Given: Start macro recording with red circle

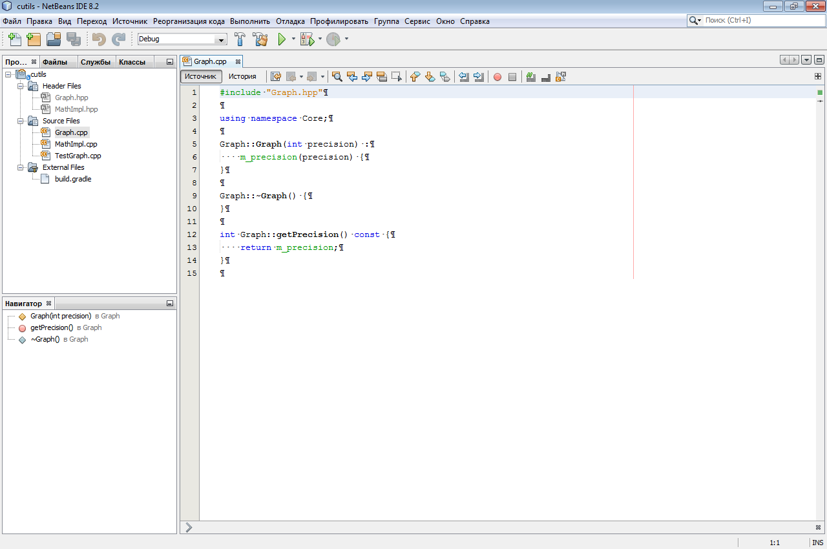Looking at the screenshot, I should click(497, 77).
